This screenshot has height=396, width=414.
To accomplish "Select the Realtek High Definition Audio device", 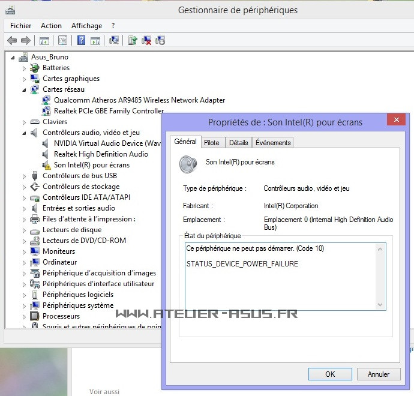I will [100, 154].
